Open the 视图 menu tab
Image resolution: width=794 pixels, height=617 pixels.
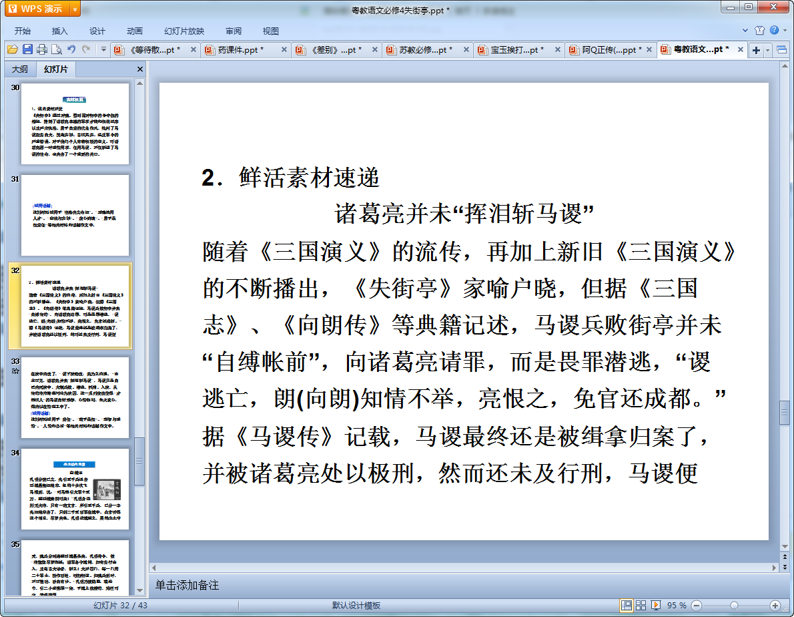[x=271, y=31]
